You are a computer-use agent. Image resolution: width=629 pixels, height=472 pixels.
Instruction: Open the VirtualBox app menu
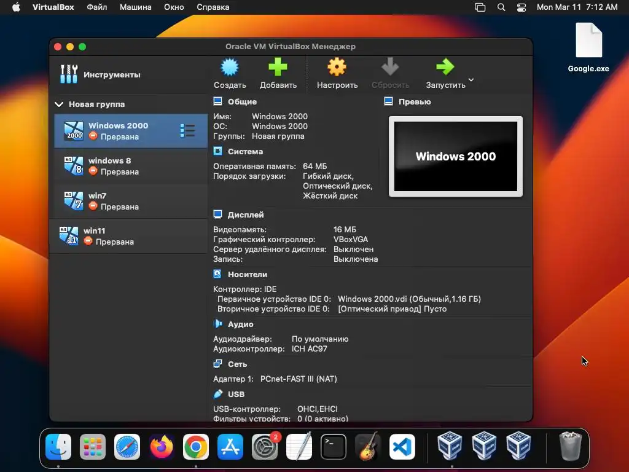[53, 7]
